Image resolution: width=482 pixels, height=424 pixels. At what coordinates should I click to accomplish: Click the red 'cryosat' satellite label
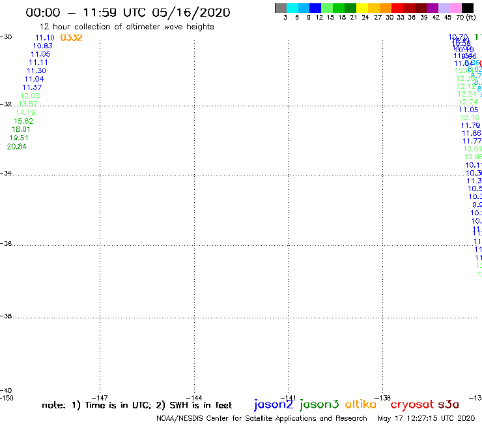coord(412,404)
